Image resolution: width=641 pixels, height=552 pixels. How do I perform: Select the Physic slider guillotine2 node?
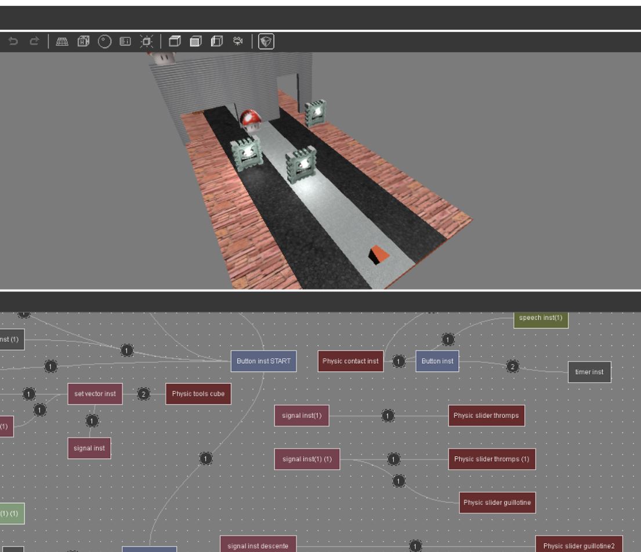pyautogui.click(x=578, y=545)
